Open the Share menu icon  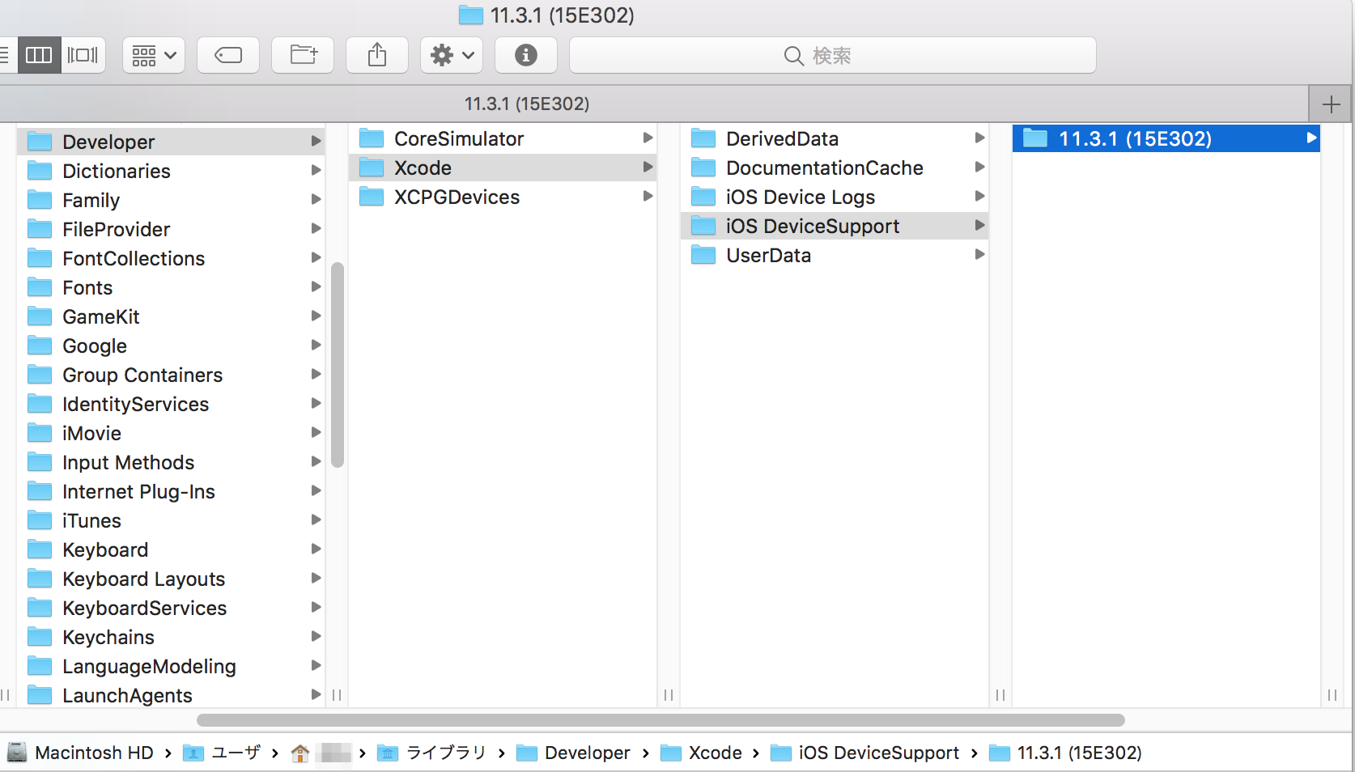coord(376,55)
